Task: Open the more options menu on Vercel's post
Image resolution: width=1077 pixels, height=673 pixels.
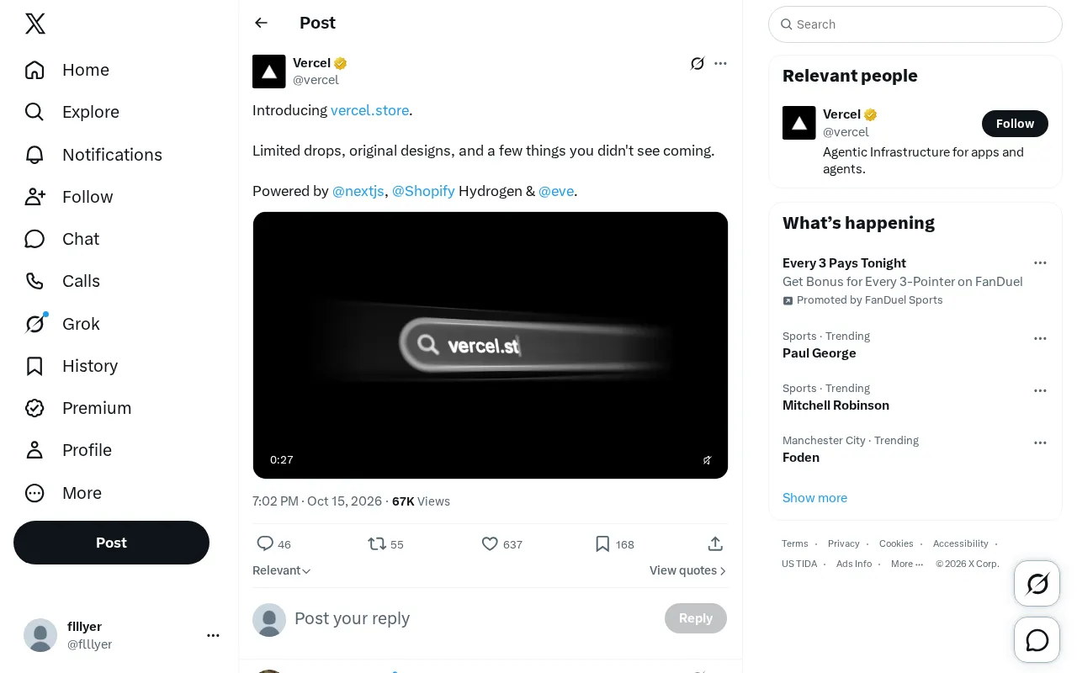Action: [x=720, y=63]
